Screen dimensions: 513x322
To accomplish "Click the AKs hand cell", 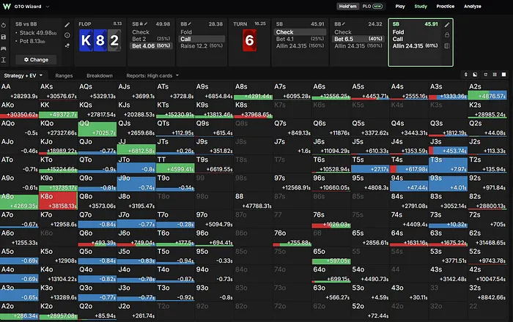I will click(58, 91).
